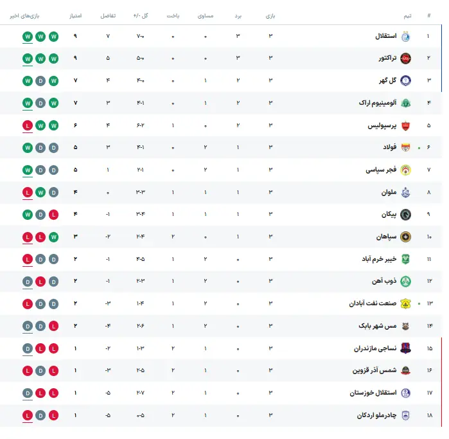Click the Zob Ahan green crest
The image size is (449, 439).
(405, 282)
